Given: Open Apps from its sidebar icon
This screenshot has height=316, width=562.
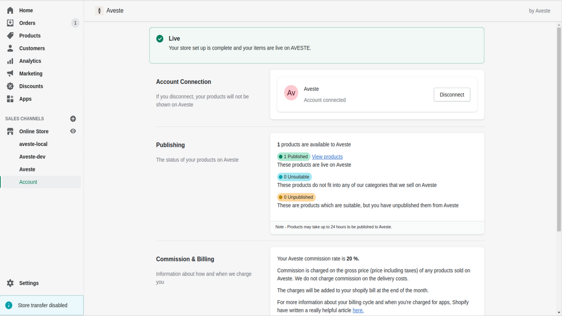Looking at the screenshot, I should pos(10,99).
